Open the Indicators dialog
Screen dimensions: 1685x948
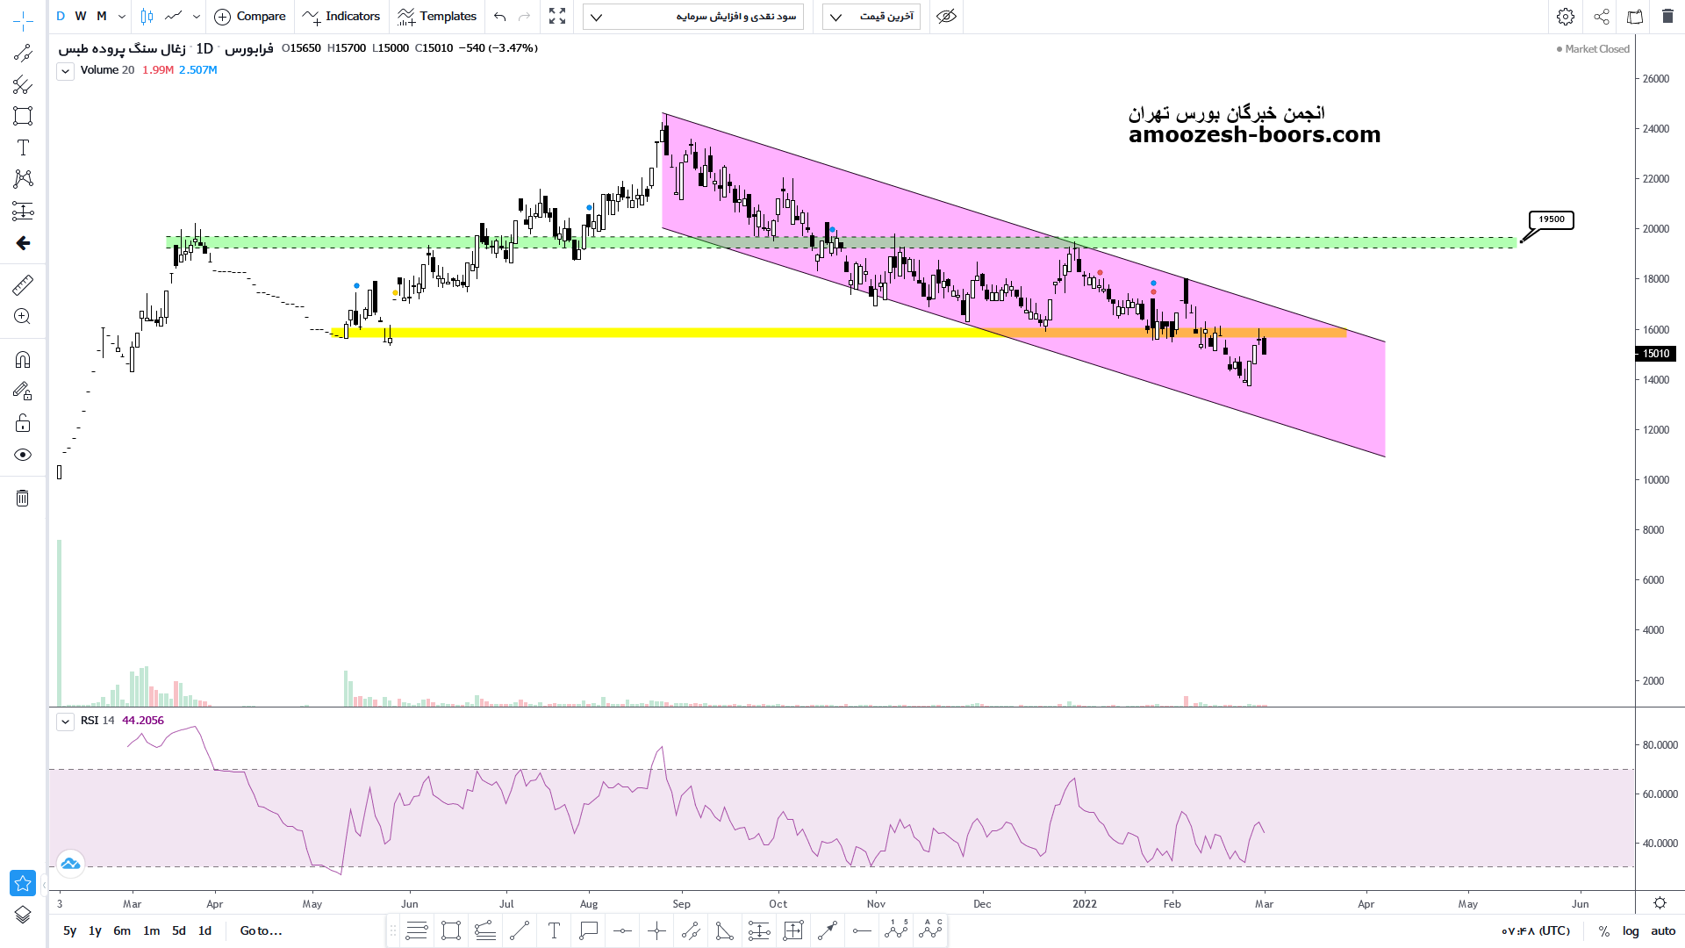coord(341,17)
